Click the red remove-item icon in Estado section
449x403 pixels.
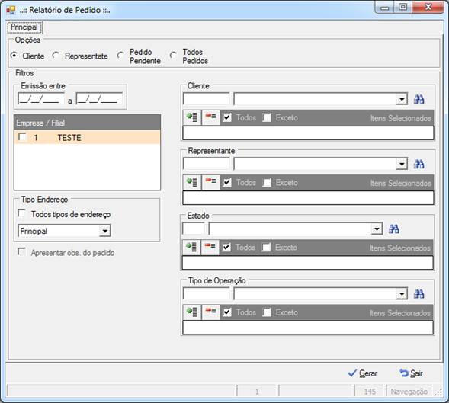click(210, 248)
